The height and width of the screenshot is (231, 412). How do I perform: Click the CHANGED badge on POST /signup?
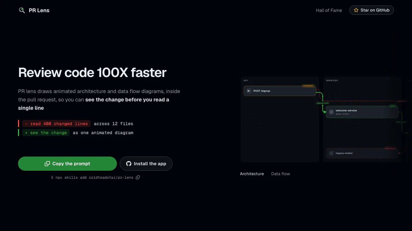pos(308,86)
